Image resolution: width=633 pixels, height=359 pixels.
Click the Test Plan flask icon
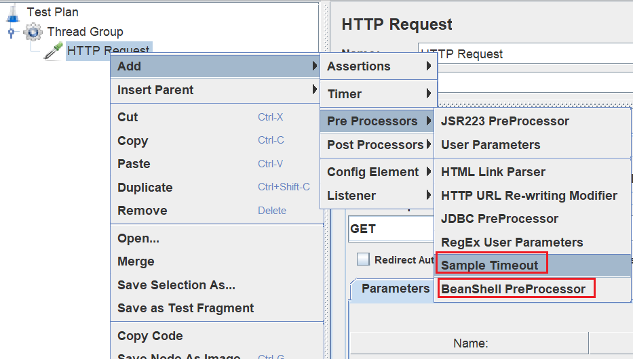pos(12,12)
